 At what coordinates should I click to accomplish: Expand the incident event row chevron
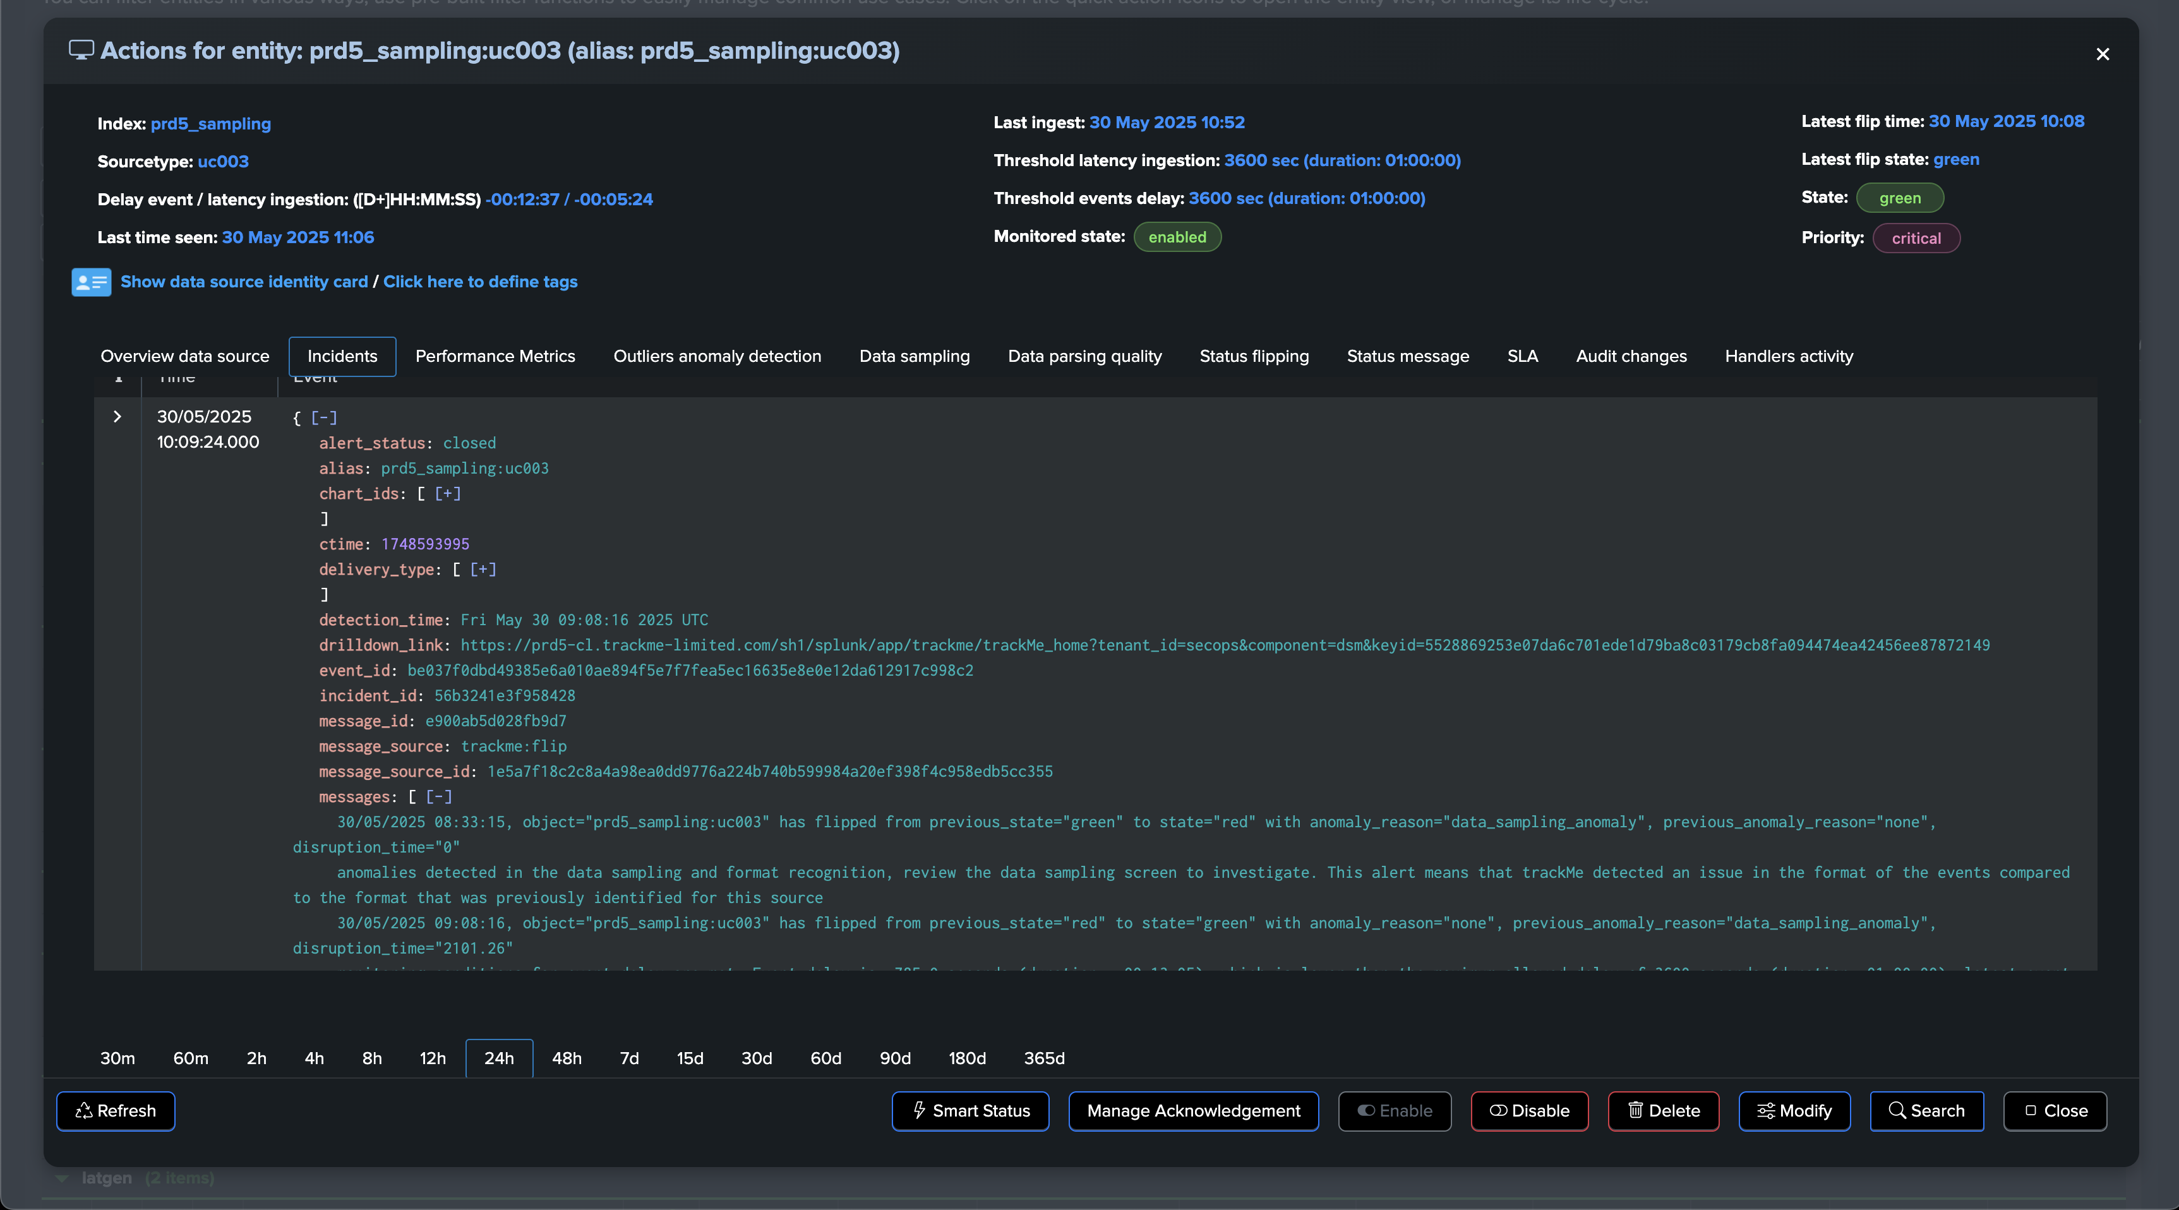(x=117, y=417)
